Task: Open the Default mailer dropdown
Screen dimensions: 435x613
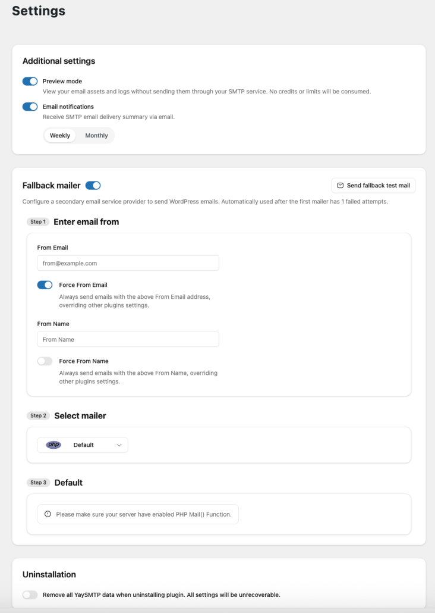Action: 82,445
